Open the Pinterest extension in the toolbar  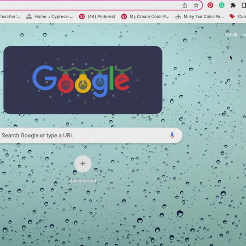pyautogui.click(x=210, y=5)
